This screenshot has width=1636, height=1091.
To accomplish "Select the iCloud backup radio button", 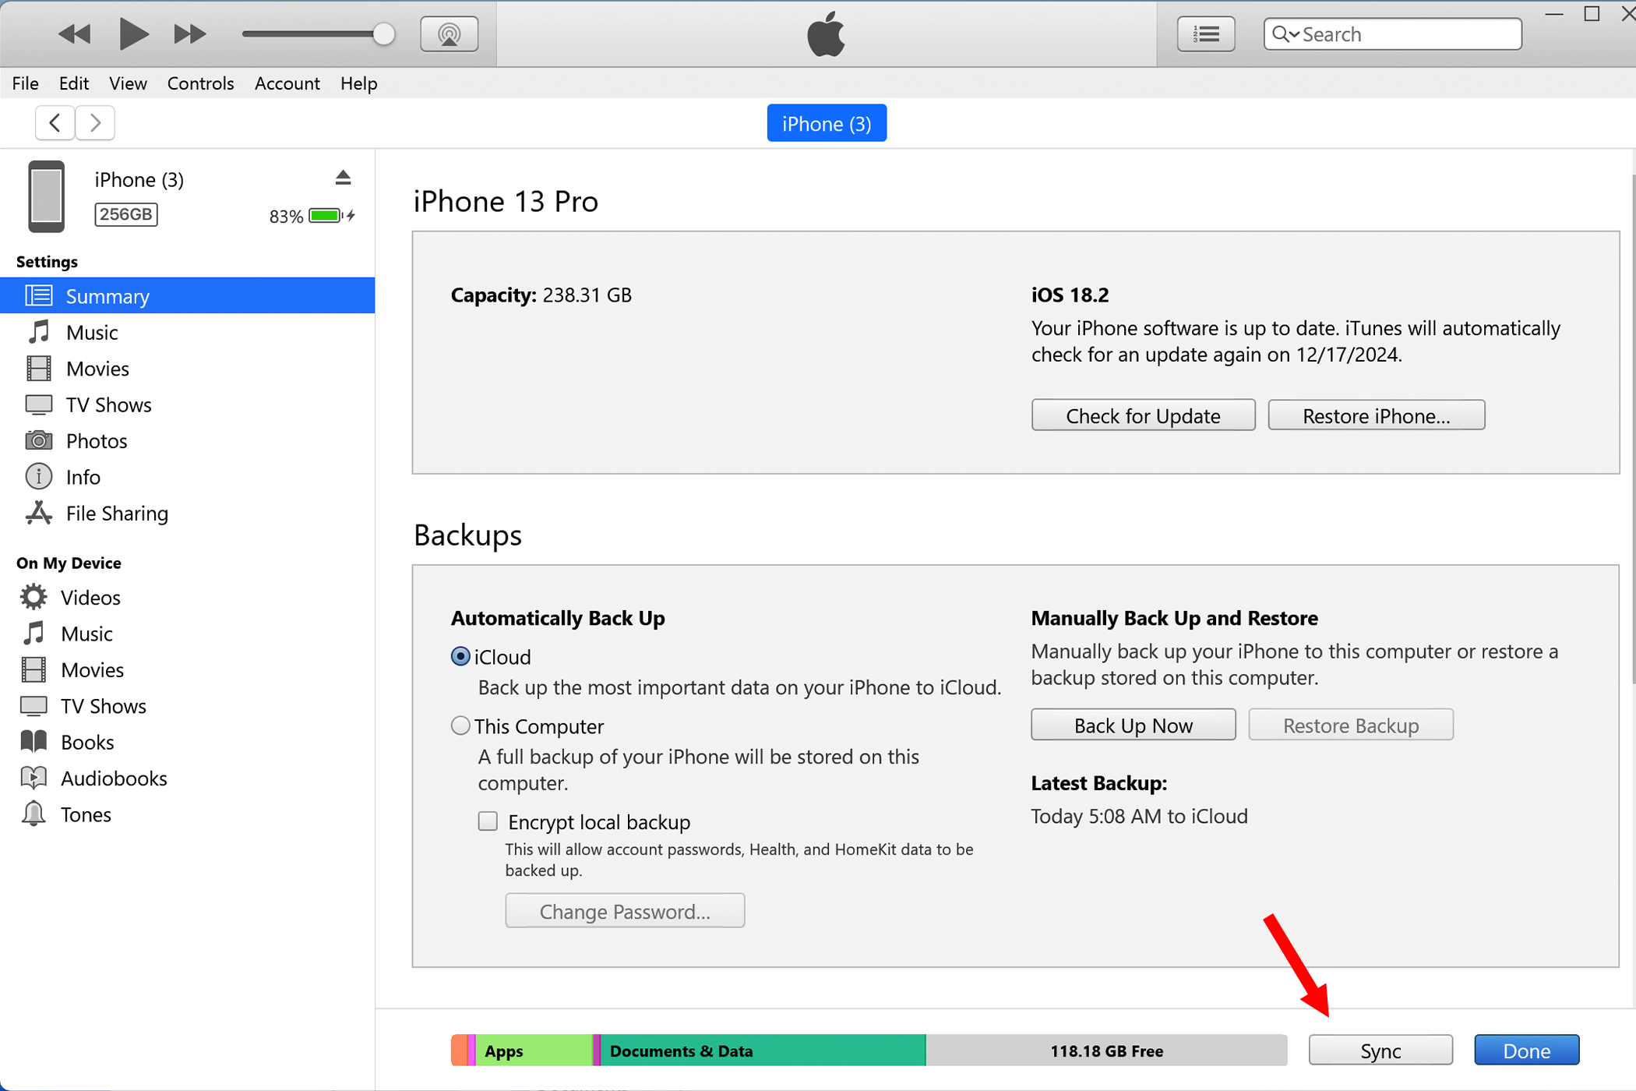I will pos(460,657).
